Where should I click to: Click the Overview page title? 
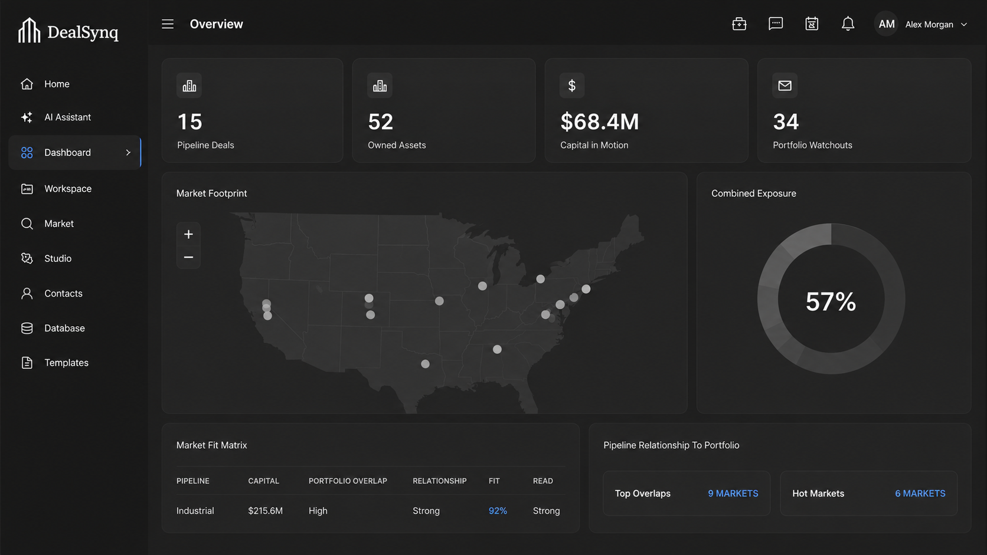[216, 24]
